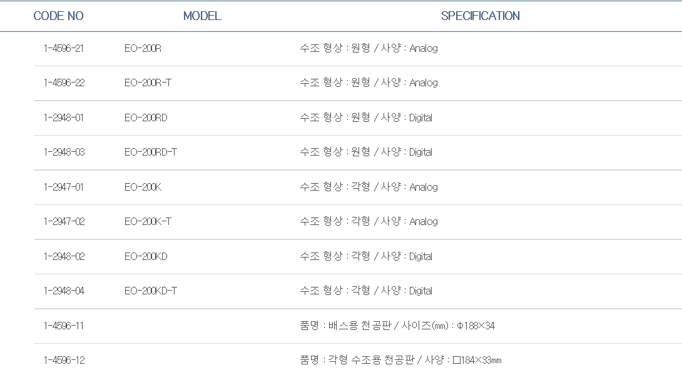This screenshot has width=682, height=375.
Task: Select code number 1-2948-01
Action: pyautogui.click(x=64, y=118)
